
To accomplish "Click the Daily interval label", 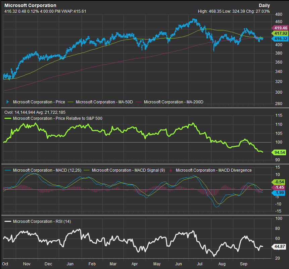I will pyautogui.click(x=264, y=5).
